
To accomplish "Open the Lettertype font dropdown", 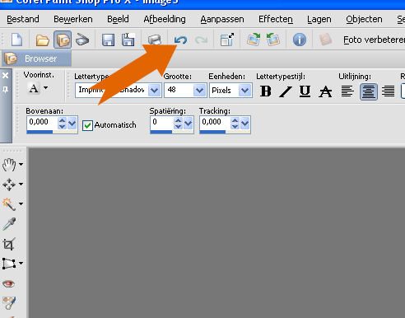I will coord(154,90).
